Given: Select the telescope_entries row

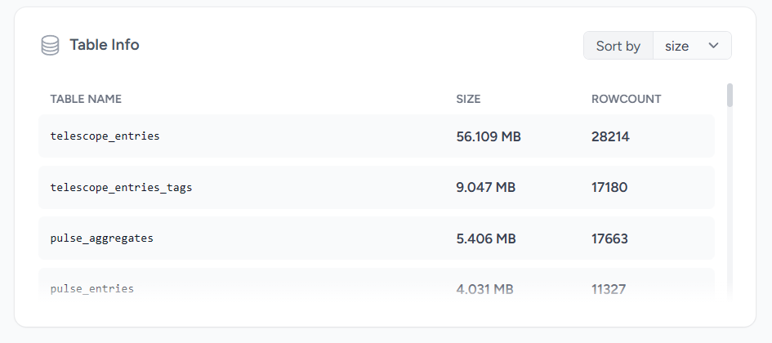Looking at the screenshot, I should (377, 136).
